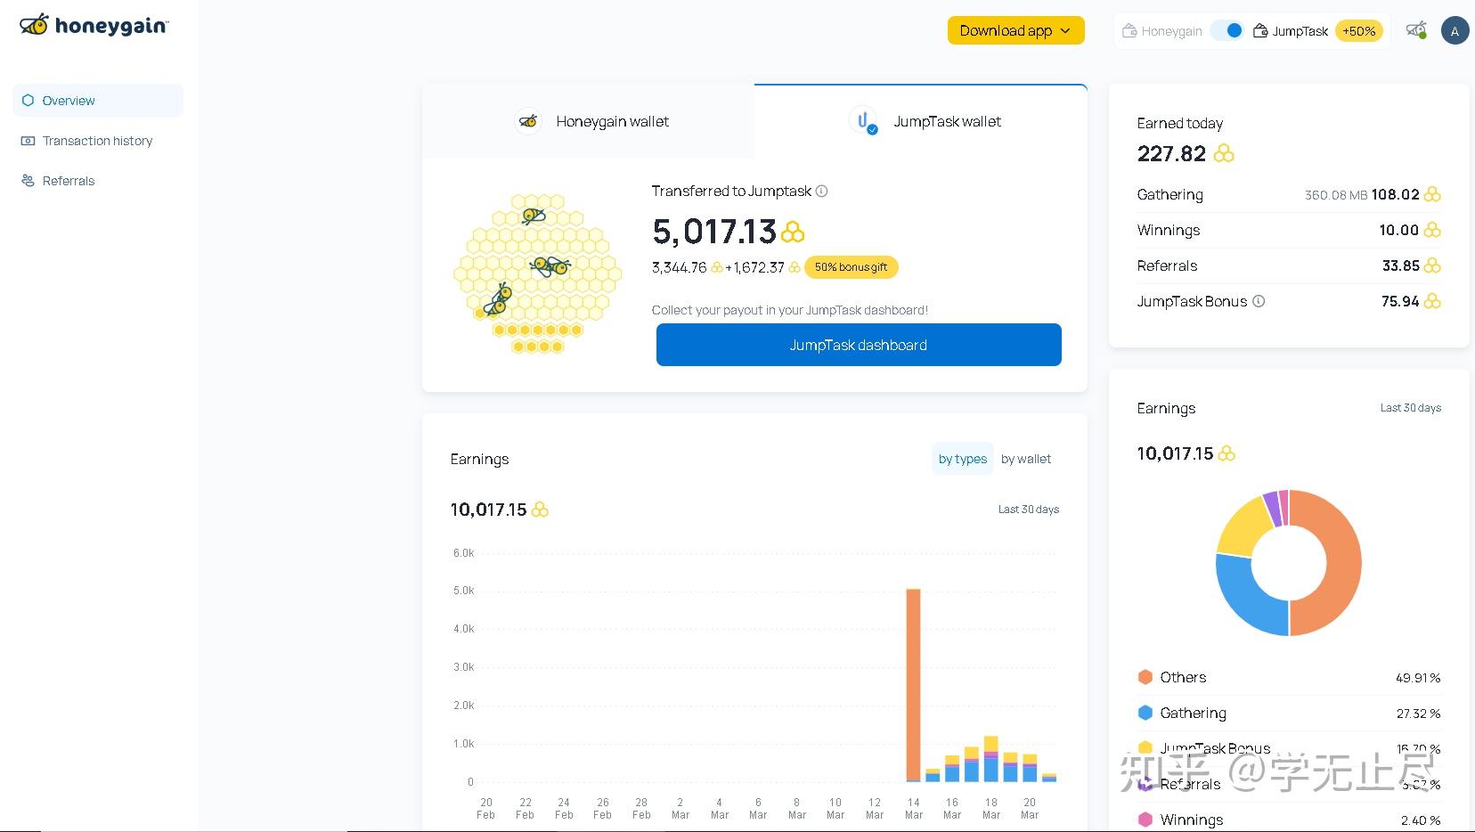Click the Gathering 108.02 value
The width and height of the screenshot is (1475, 832).
(1395, 194)
